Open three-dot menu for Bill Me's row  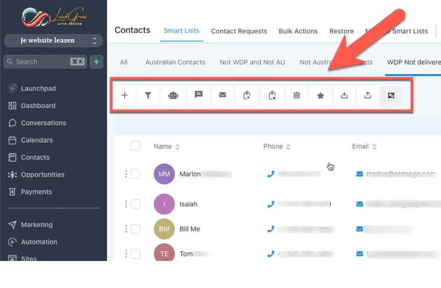pyautogui.click(x=126, y=229)
